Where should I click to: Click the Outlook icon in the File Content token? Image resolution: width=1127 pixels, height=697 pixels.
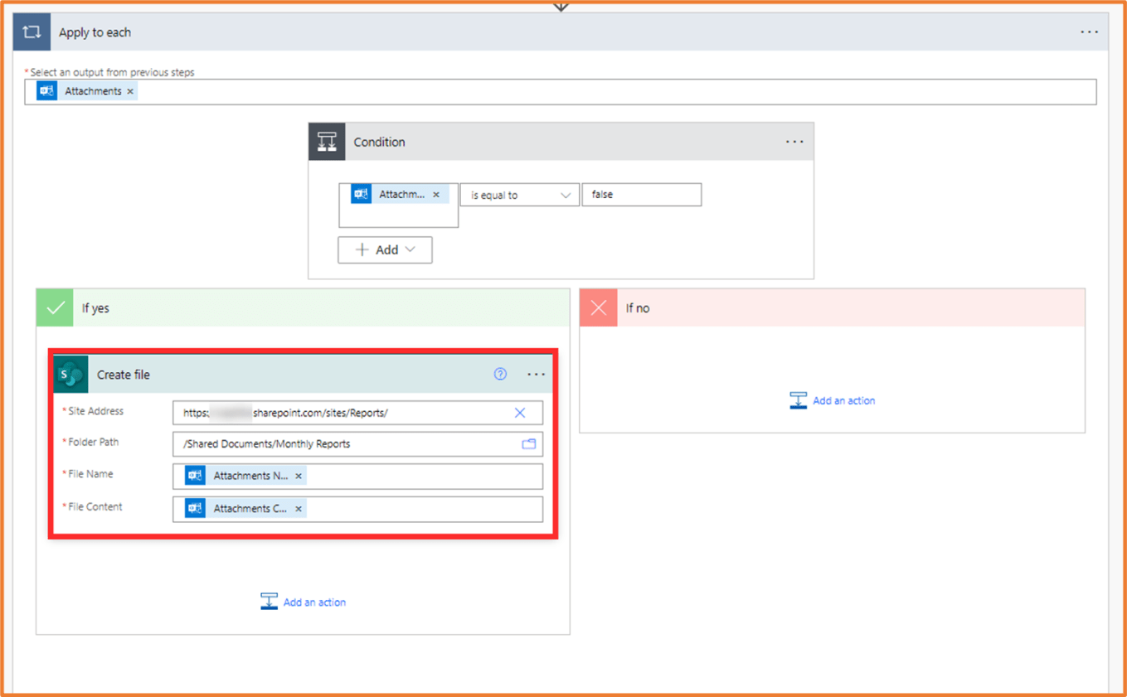(x=193, y=508)
